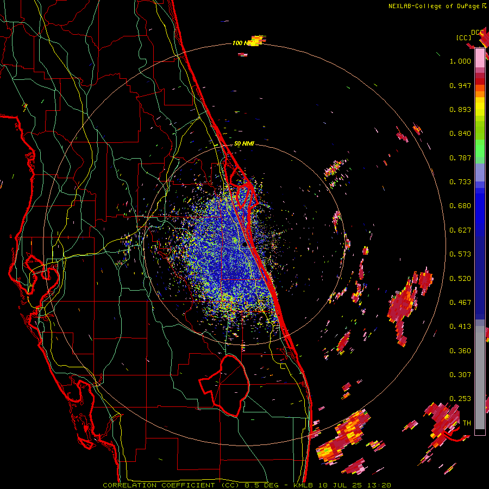Click the 0.520 scale value

(x=460, y=279)
